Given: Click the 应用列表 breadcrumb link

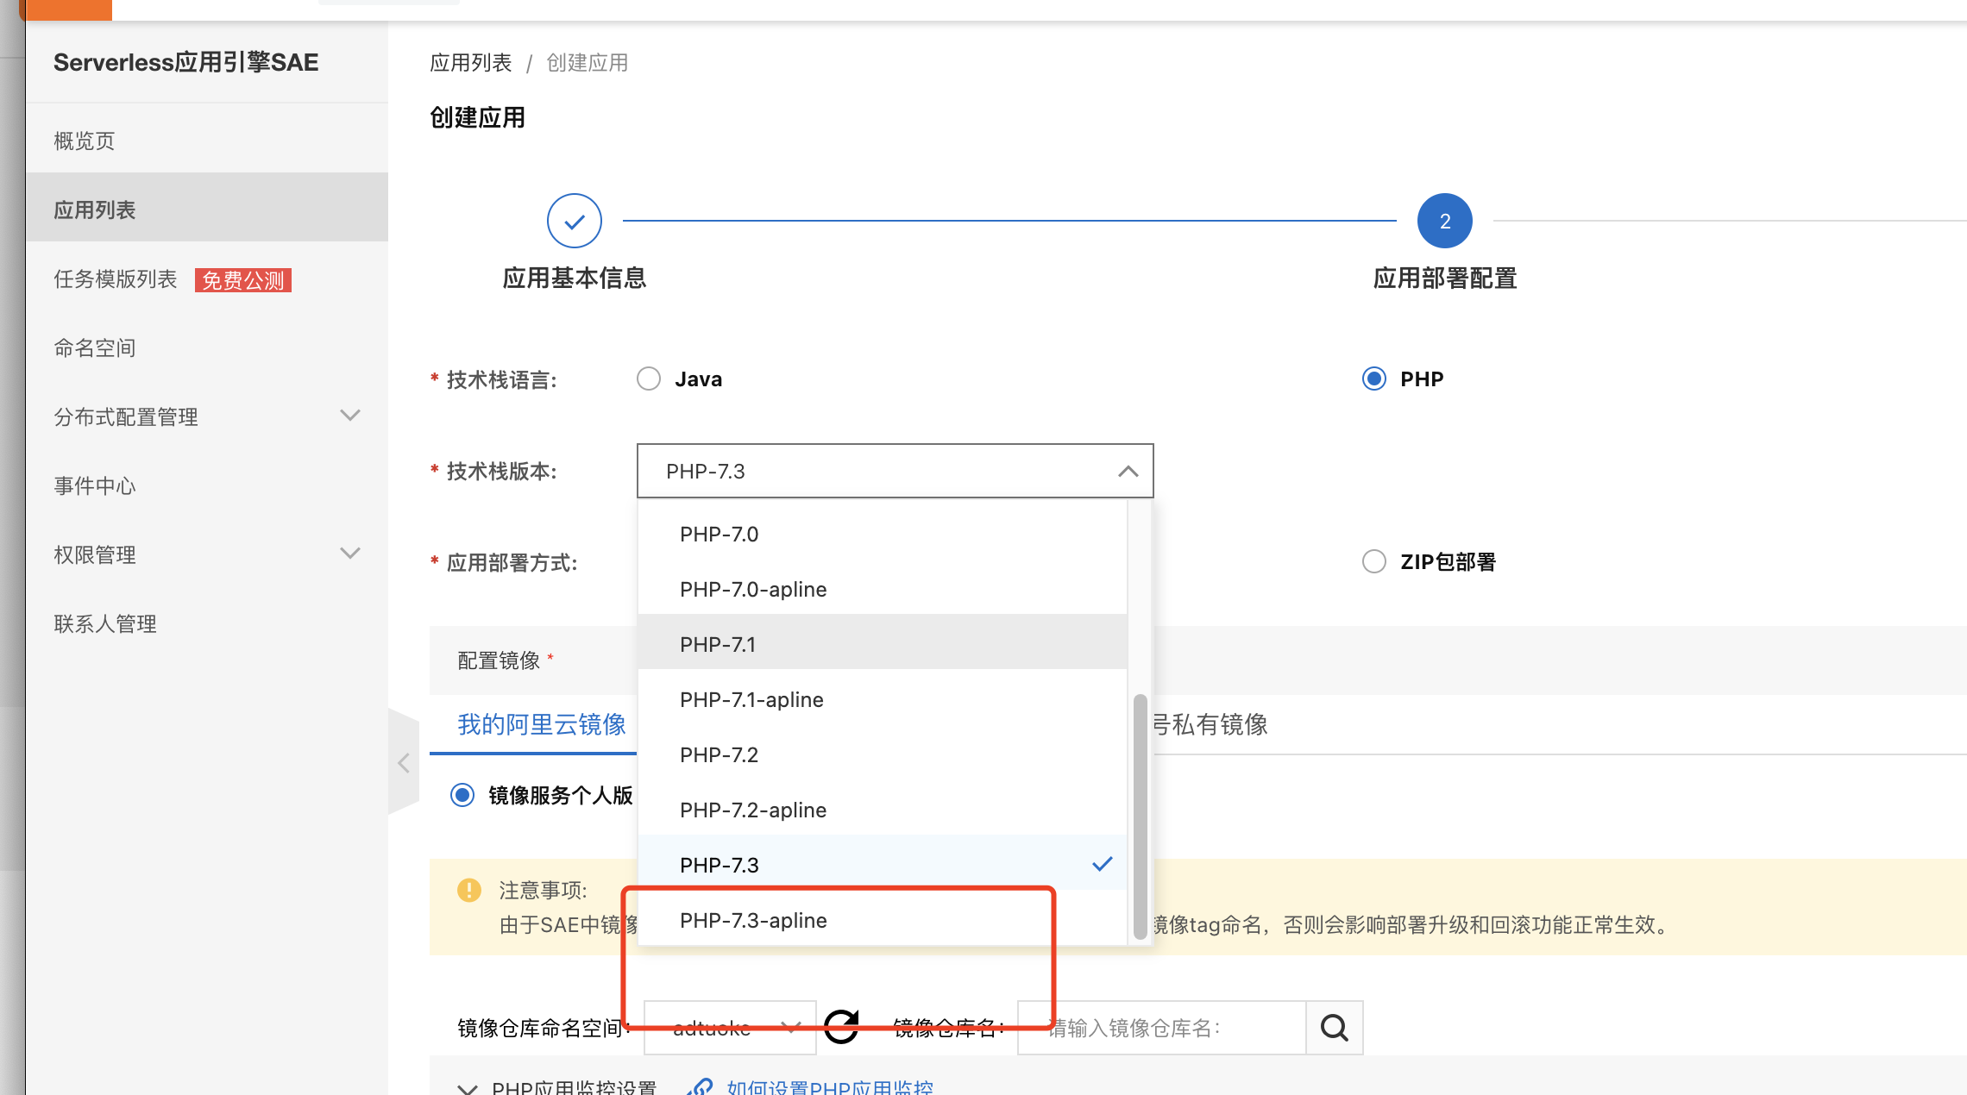Looking at the screenshot, I should tap(471, 62).
